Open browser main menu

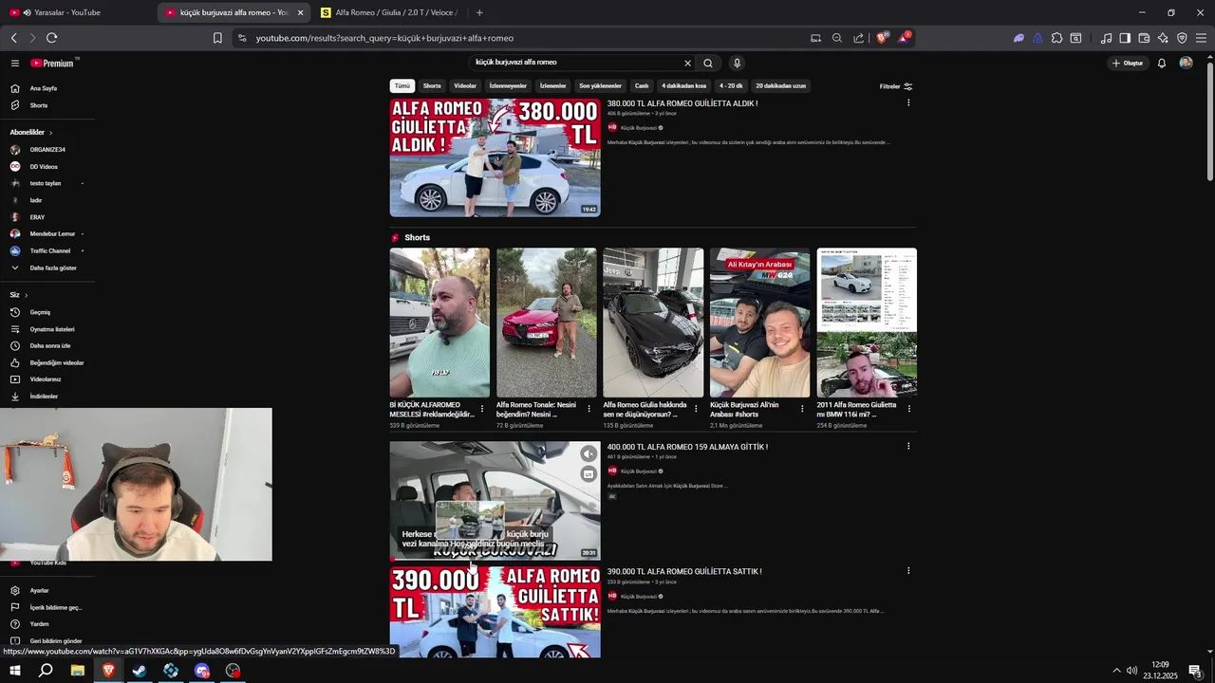click(1201, 38)
